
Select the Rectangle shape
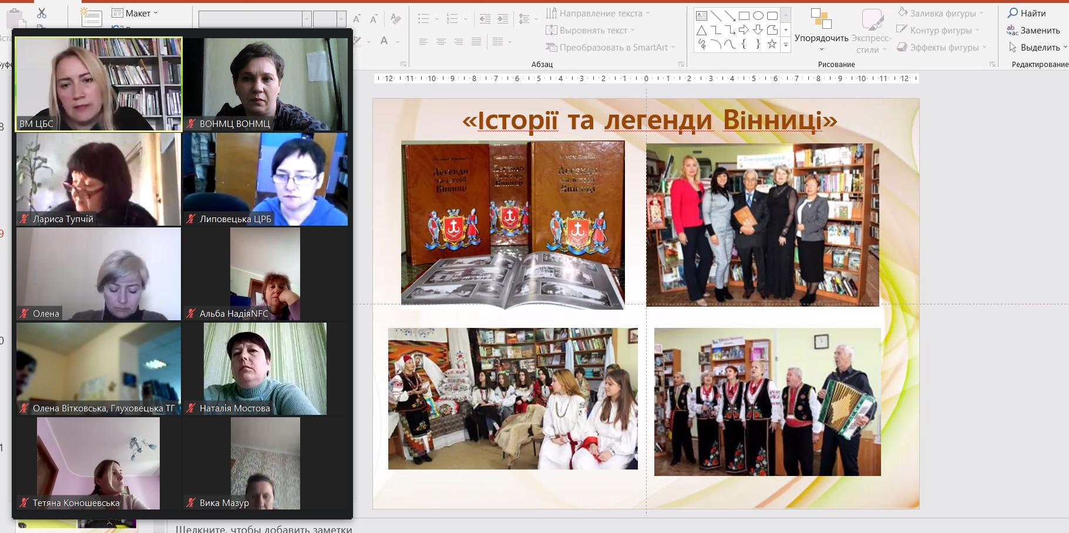744,16
